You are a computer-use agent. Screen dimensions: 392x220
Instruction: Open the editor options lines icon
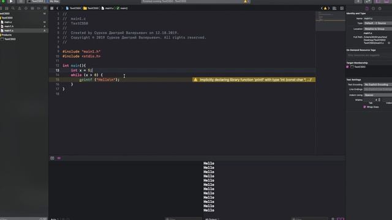point(334,8)
